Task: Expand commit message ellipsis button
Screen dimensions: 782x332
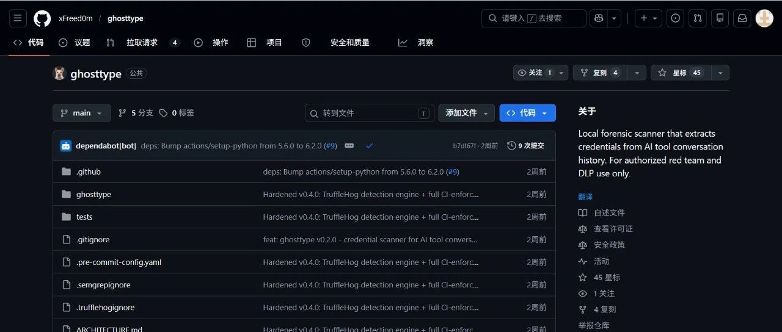Action: pos(349,146)
